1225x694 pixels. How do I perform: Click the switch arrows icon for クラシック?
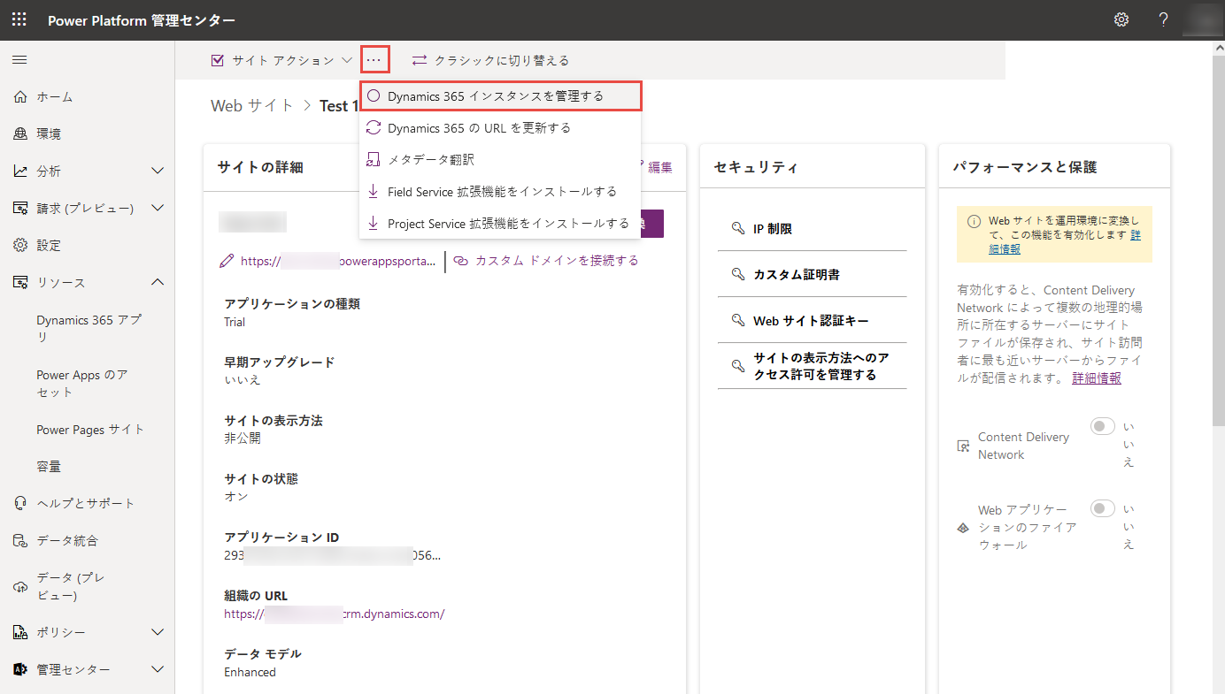(420, 60)
